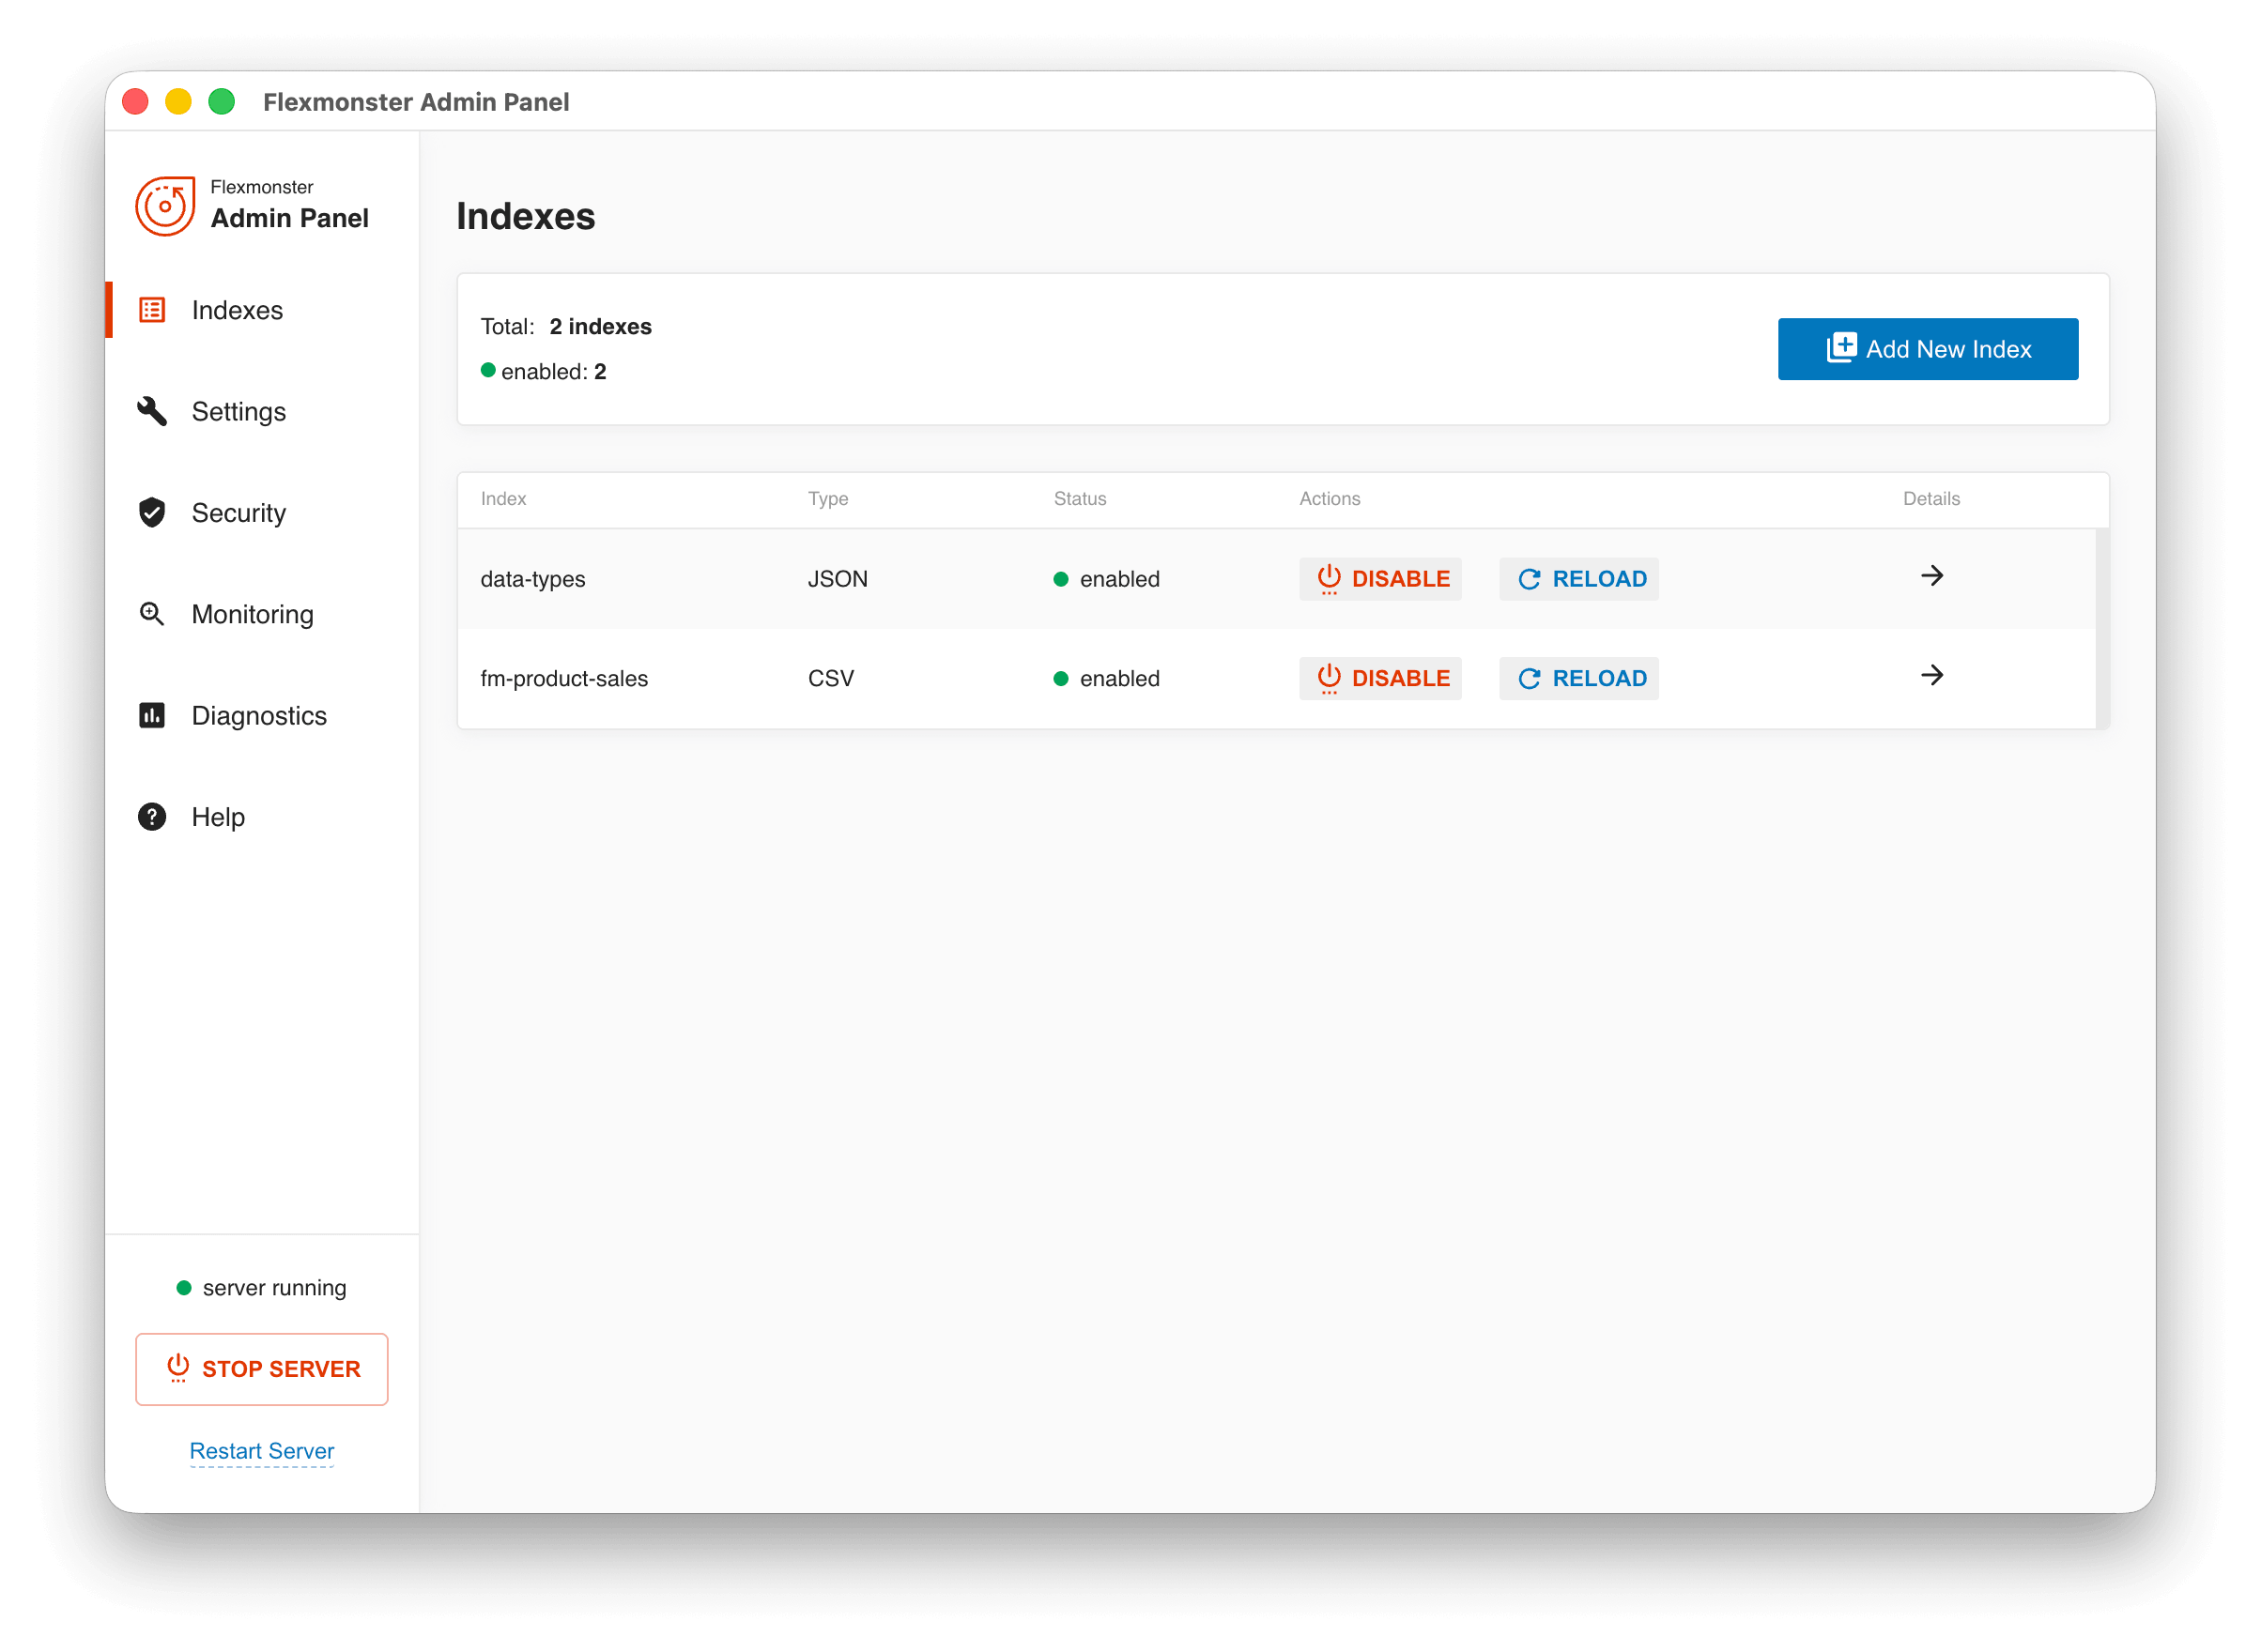Click the Monitoring magnifier icon
Image resolution: width=2261 pixels, height=1652 pixels.
pos(152,614)
